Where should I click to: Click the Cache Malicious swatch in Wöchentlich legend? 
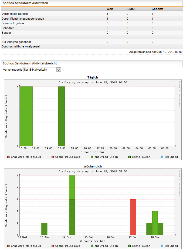(53, 246)
